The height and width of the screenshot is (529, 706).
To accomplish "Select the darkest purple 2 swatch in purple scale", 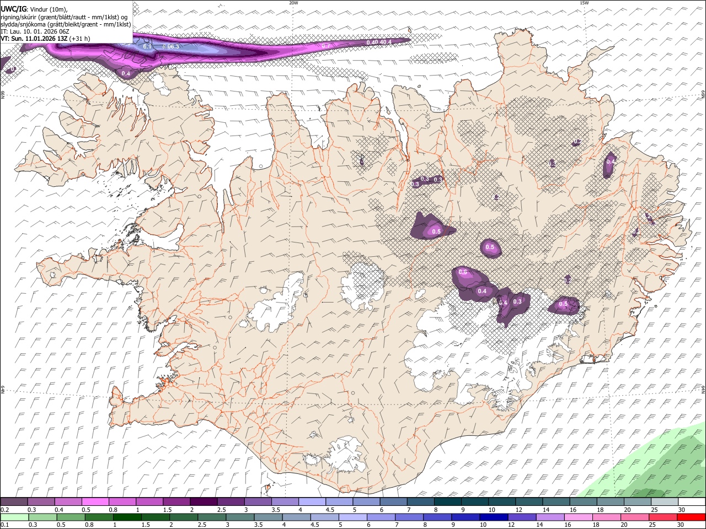I will 204,502.
